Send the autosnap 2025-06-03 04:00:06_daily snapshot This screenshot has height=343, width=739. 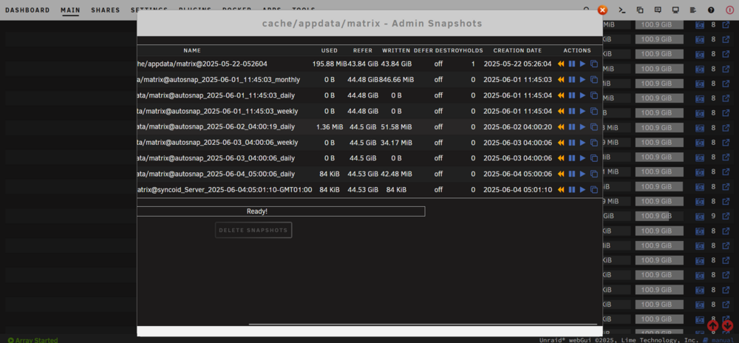coord(582,158)
